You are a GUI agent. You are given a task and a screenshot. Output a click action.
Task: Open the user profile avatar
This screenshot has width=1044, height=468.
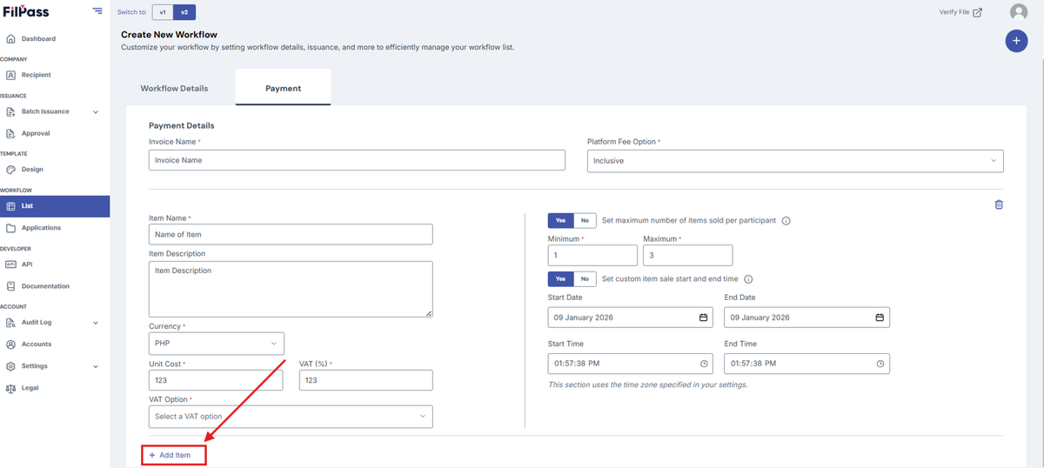tap(1019, 12)
